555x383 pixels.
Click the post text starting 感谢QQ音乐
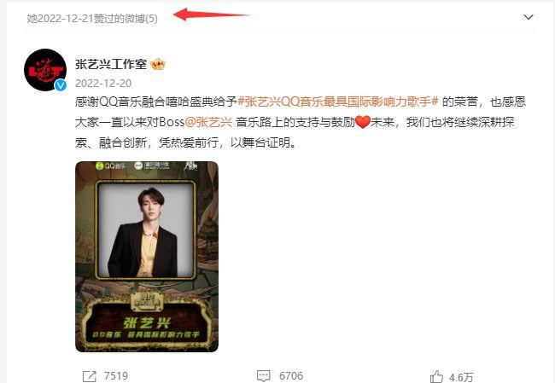(301, 122)
